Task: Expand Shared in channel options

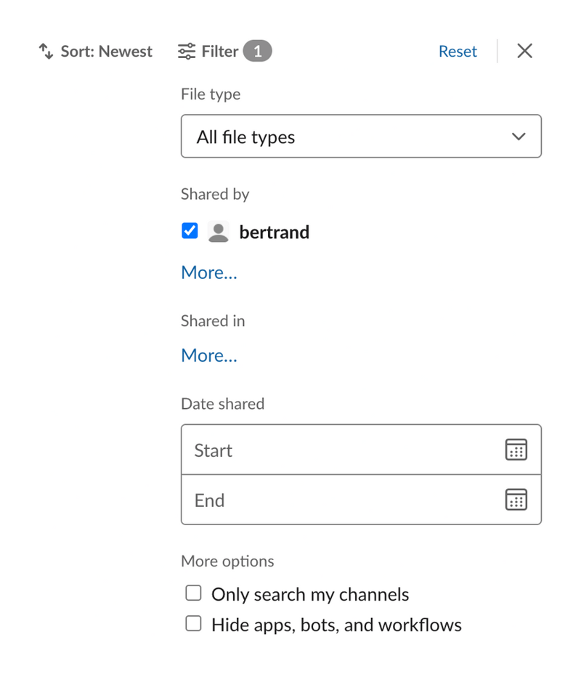Action: [x=208, y=355]
